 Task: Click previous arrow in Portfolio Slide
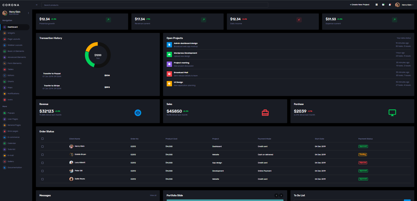pos(276,195)
